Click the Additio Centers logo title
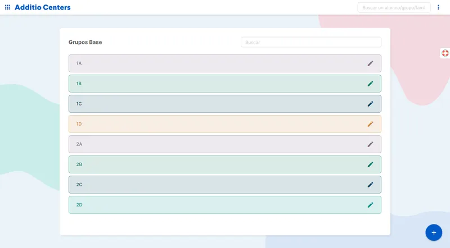 [x=43, y=7]
